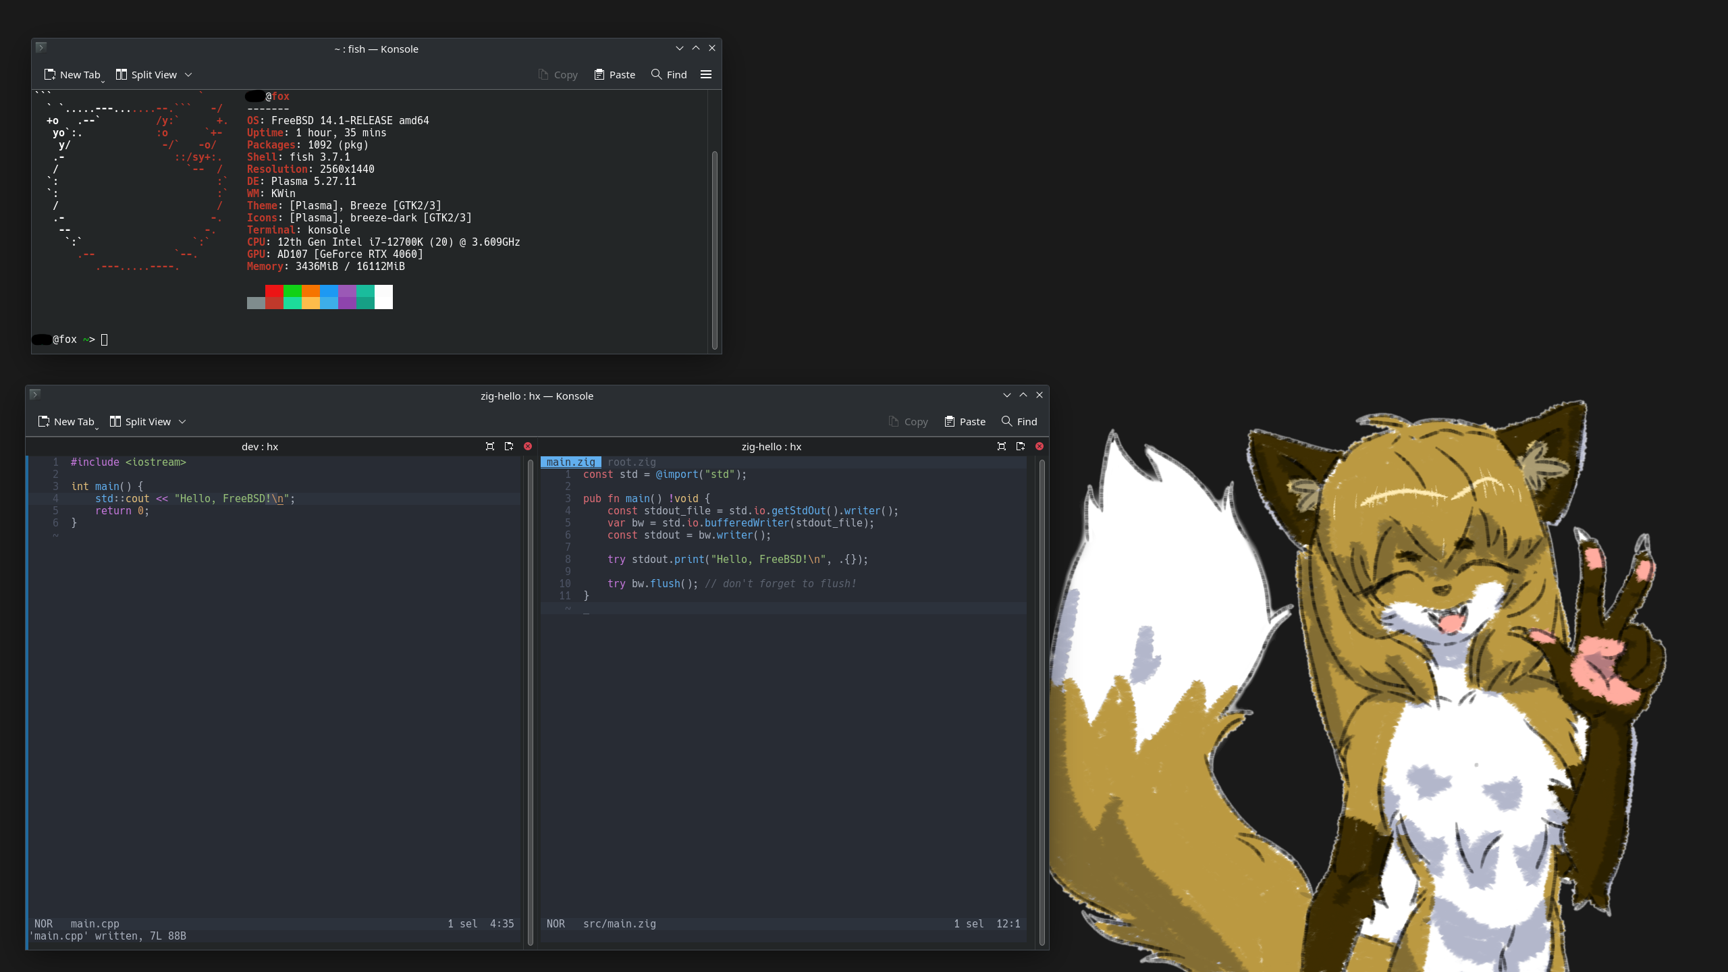Maximize the dev : hx split pane

click(x=490, y=446)
